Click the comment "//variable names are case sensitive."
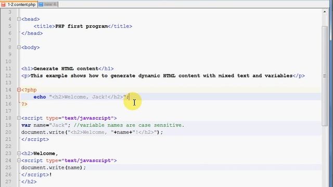This screenshot has width=333, height=187. 129,125
